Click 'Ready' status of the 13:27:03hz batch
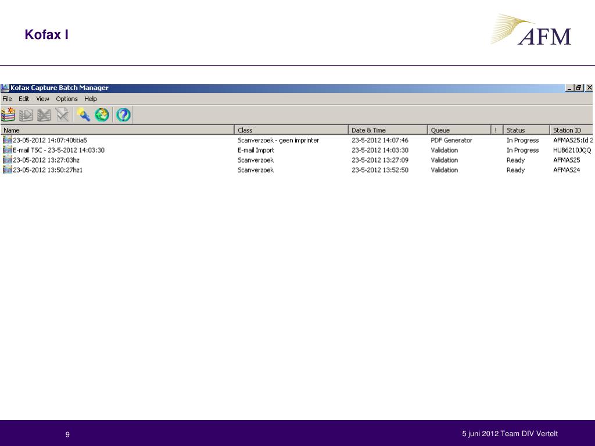 [516, 160]
